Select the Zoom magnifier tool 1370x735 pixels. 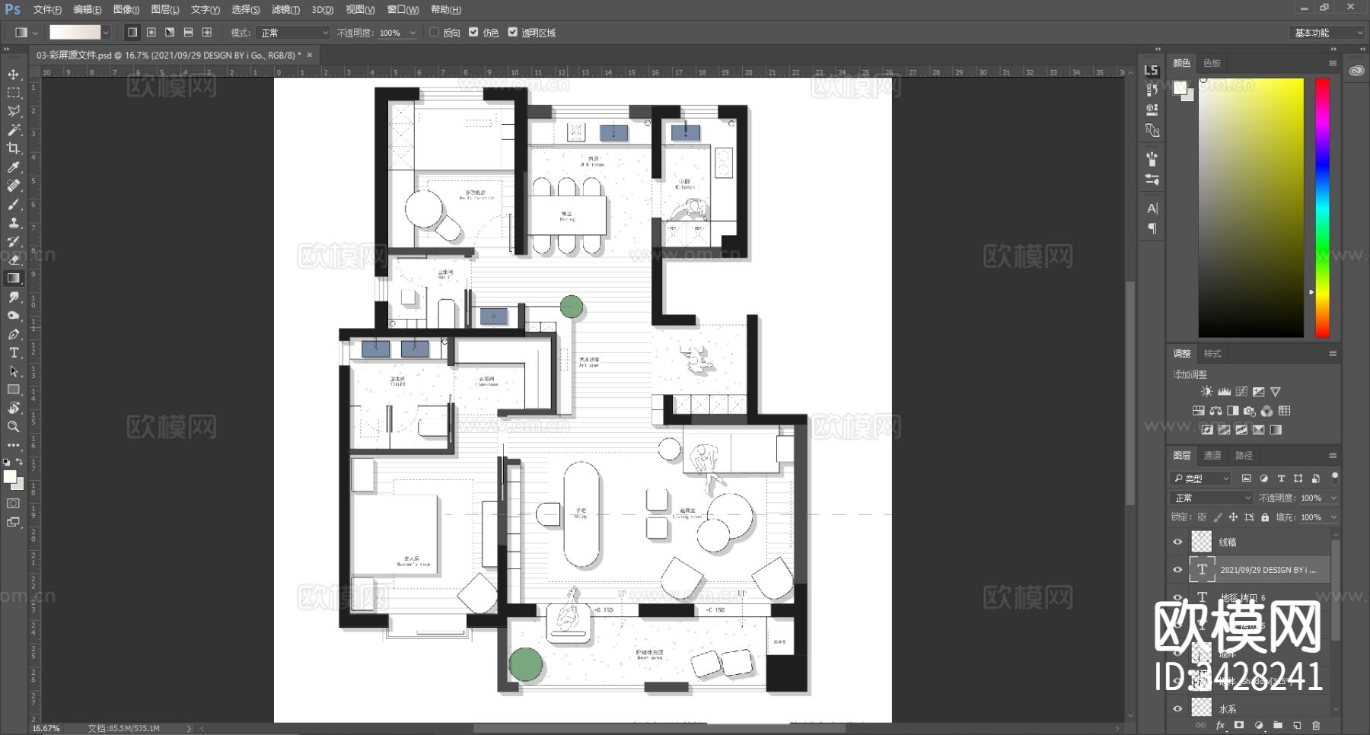coord(14,427)
